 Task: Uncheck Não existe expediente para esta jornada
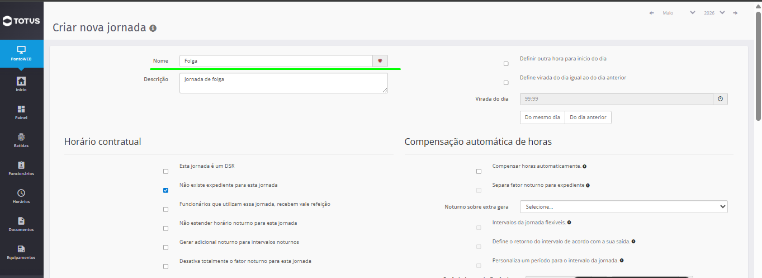point(165,190)
